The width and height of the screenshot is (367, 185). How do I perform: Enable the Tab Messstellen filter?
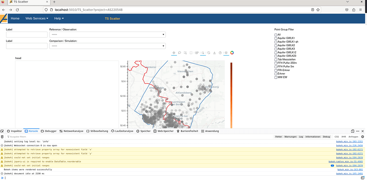tap(276, 60)
